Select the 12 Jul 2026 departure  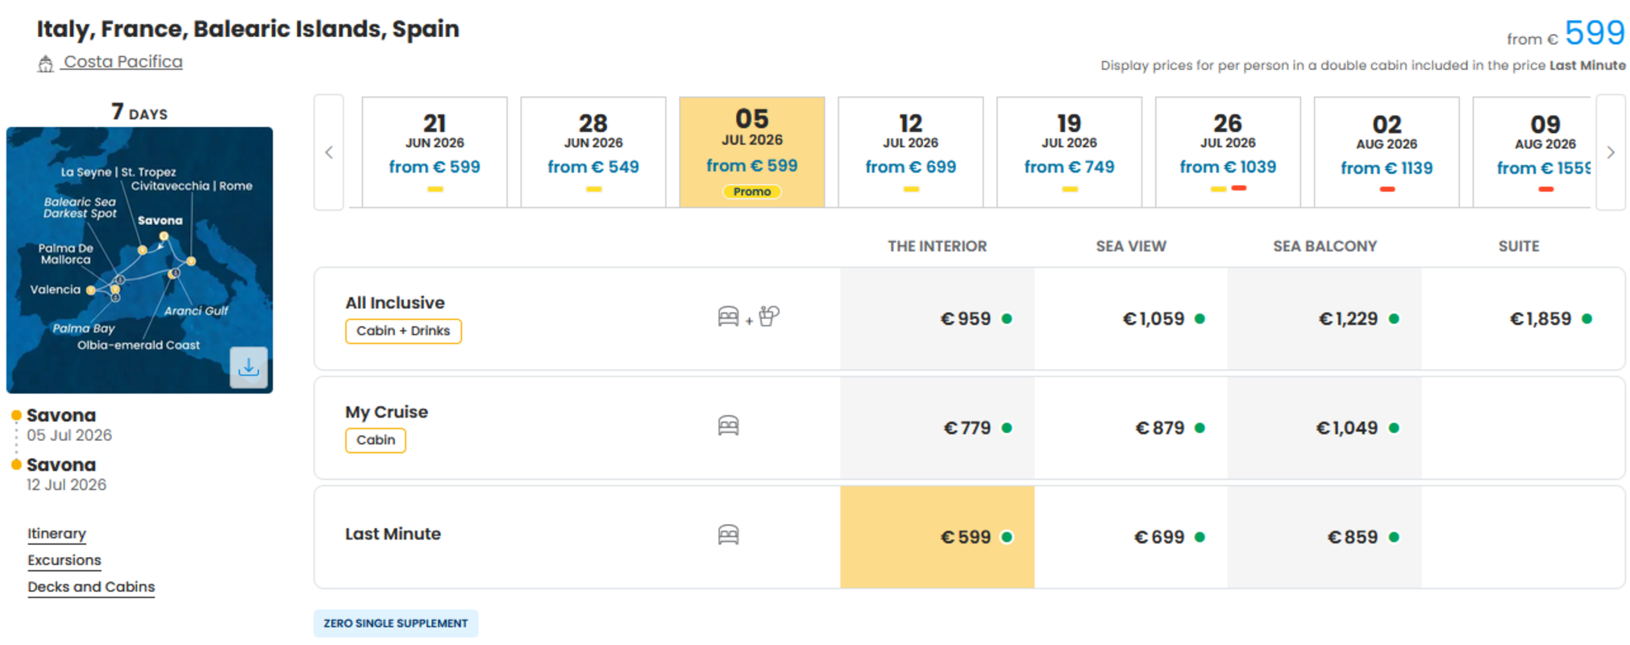click(x=911, y=152)
